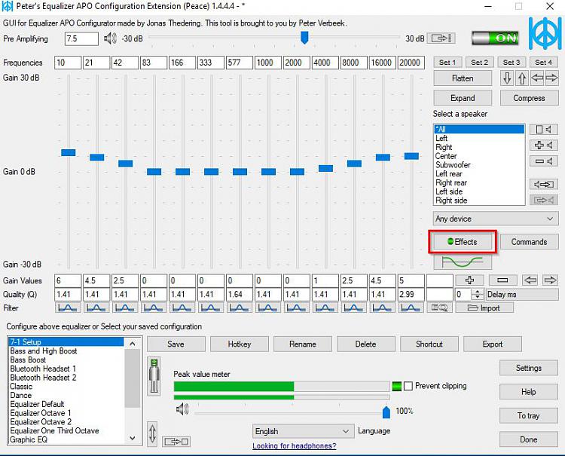
Task: Click the volume 100% slider handle
Action: click(386, 412)
